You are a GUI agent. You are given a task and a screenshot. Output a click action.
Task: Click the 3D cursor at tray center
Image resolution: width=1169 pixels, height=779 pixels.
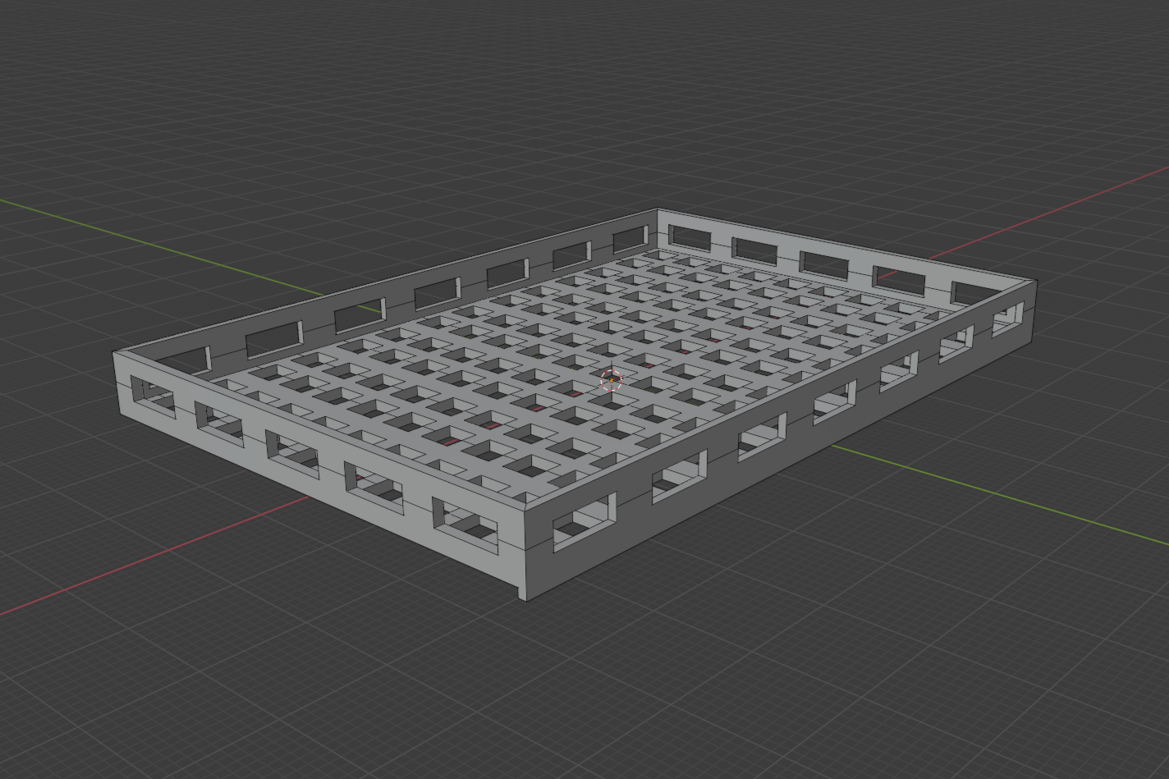click(x=612, y=379)
